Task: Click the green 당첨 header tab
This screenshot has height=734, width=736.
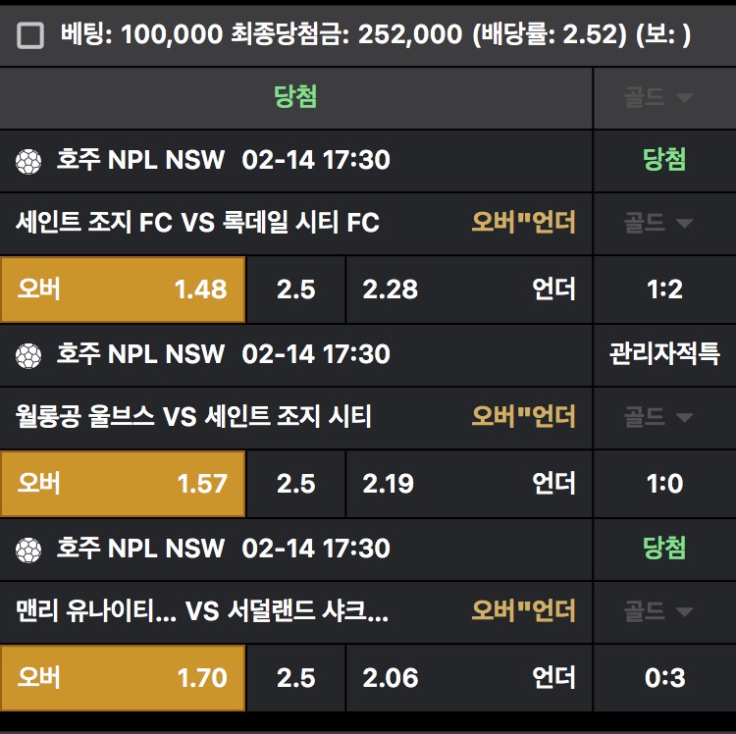Action: (295, 97)
